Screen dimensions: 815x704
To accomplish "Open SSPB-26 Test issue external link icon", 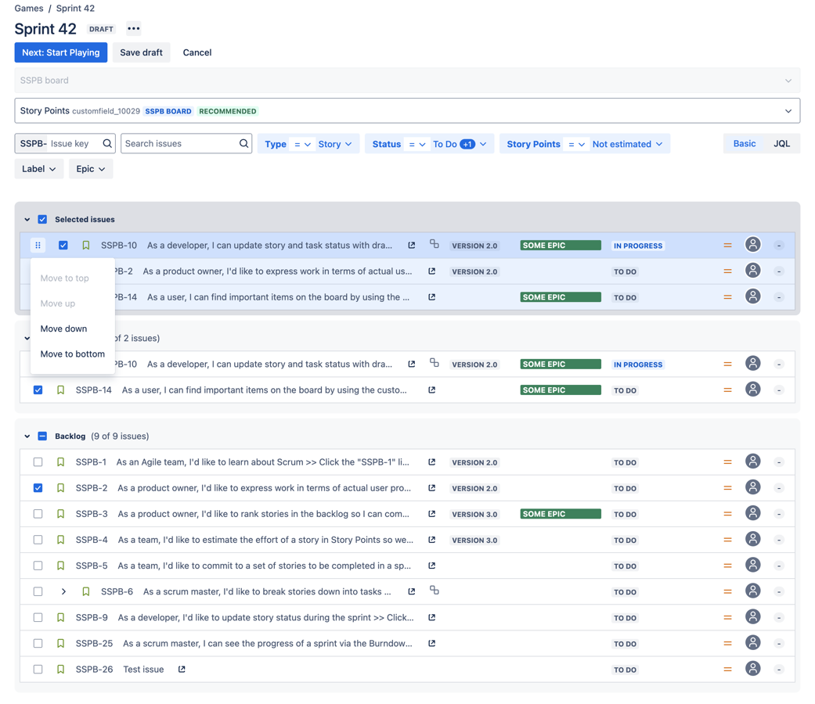I will pos(182,670).
